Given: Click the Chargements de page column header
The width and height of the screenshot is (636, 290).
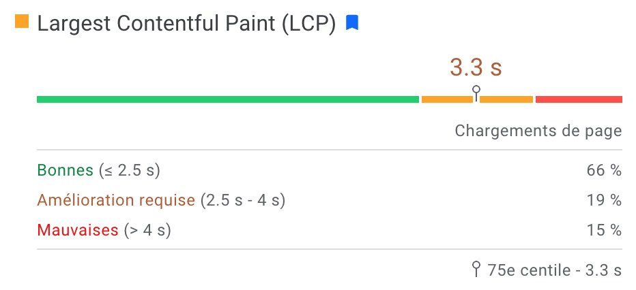Looking at the screenshot, I should coord(538,131).
